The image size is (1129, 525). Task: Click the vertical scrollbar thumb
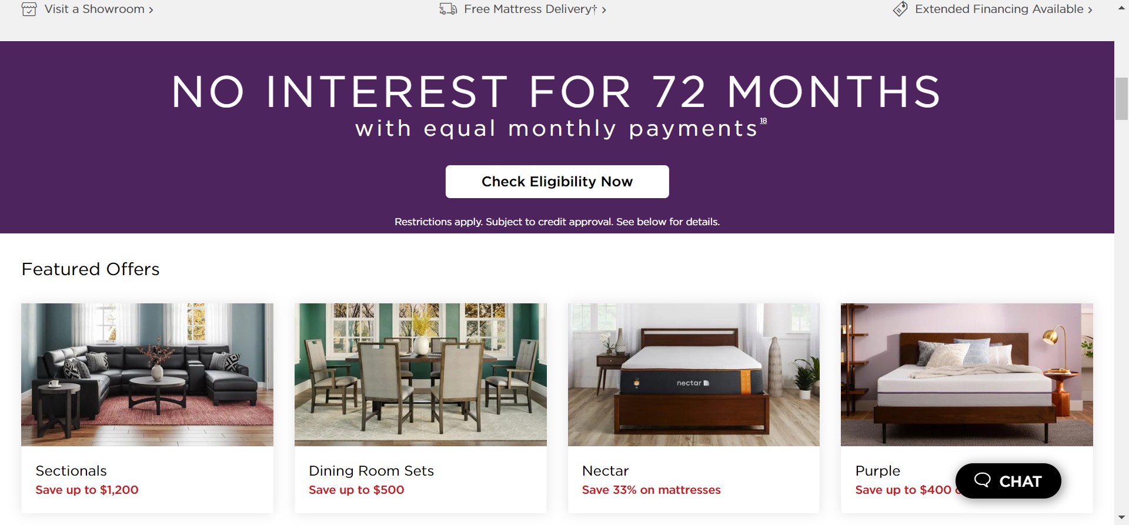[1121, 98]
